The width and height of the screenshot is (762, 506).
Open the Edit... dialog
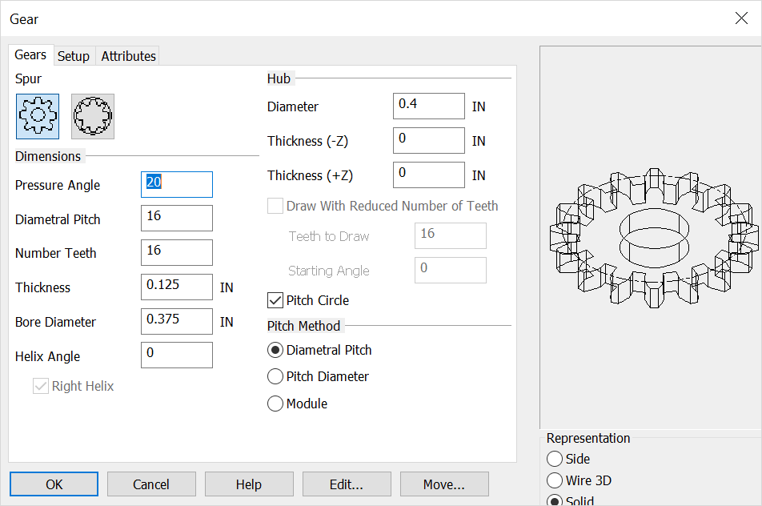[347, 484]
